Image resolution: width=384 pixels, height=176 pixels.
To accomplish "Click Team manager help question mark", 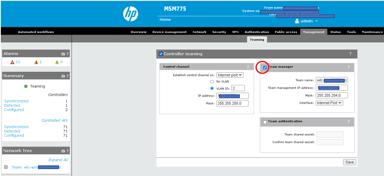I will click(x=348, y=67).
